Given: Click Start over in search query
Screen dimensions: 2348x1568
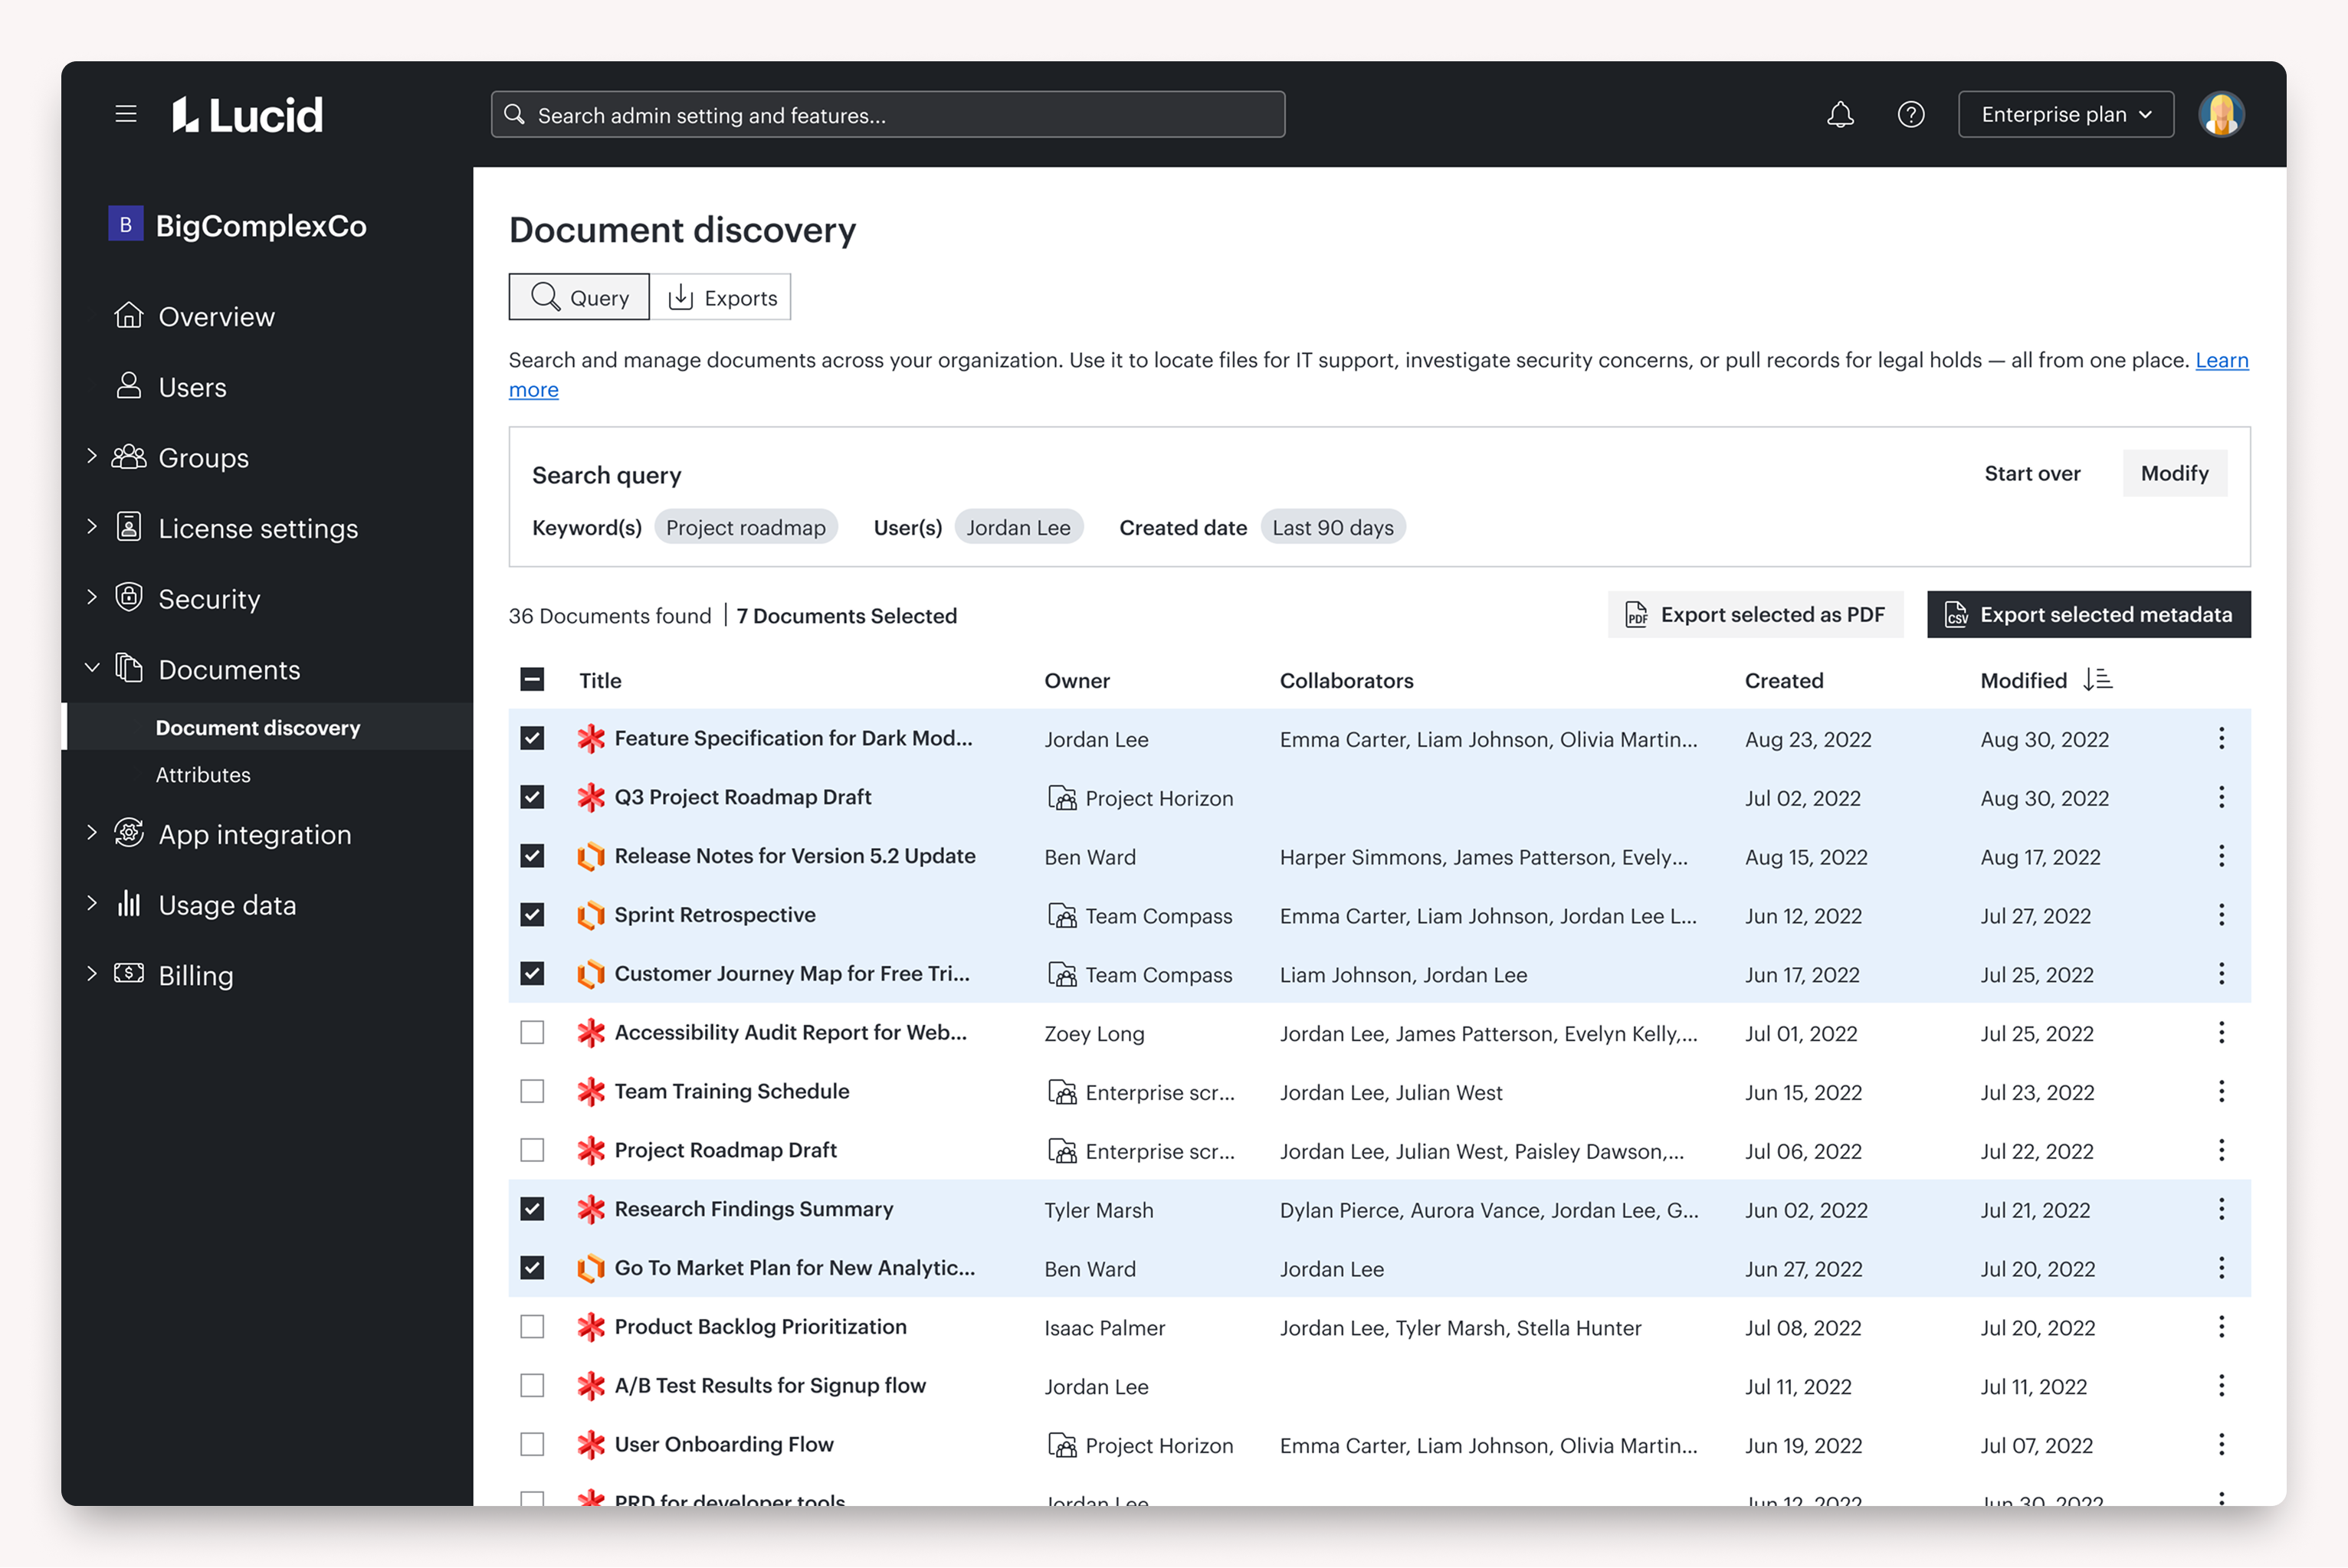Looking at the screenshot, I should coord(2032,474).
